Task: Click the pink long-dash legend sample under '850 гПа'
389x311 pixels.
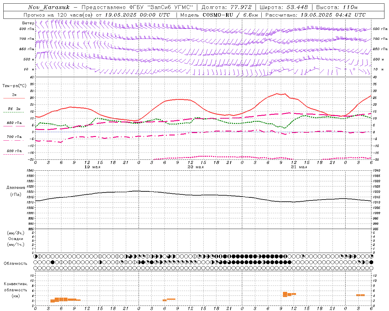Action: pyautogui.click(x=14, y=126)
